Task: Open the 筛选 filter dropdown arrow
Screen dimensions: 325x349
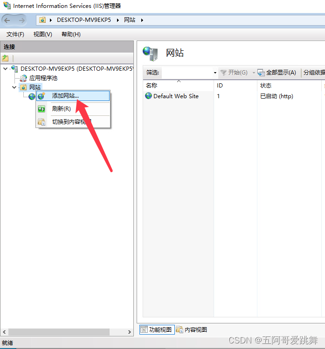Action: [x=215, y=73]
